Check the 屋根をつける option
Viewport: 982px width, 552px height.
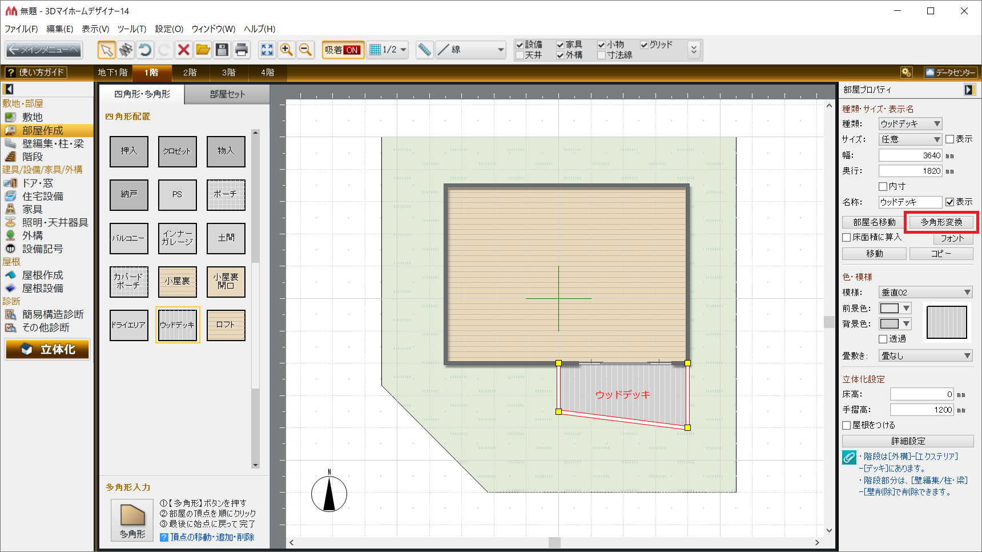tap(847, 425)
